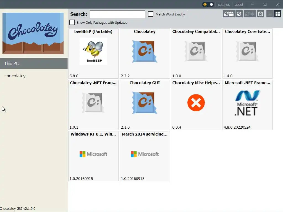The width and height of the screenshot is (283, 212).
Task: Click the Microsoft .NET Frame... title
Action: tap(247, 83)
